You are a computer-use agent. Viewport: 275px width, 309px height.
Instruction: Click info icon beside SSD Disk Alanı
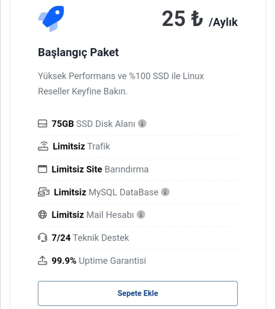pyautogui.click(x=142, y=124)
